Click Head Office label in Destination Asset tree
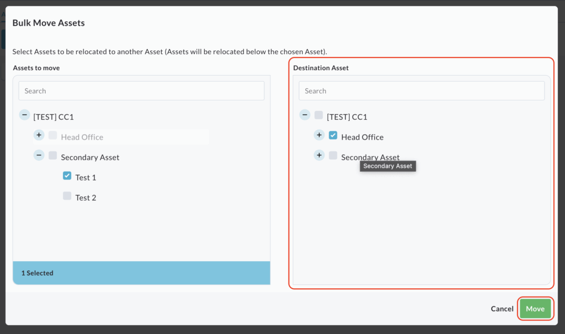The height and width of the screenshot is (334, 565). click(363, 137)
